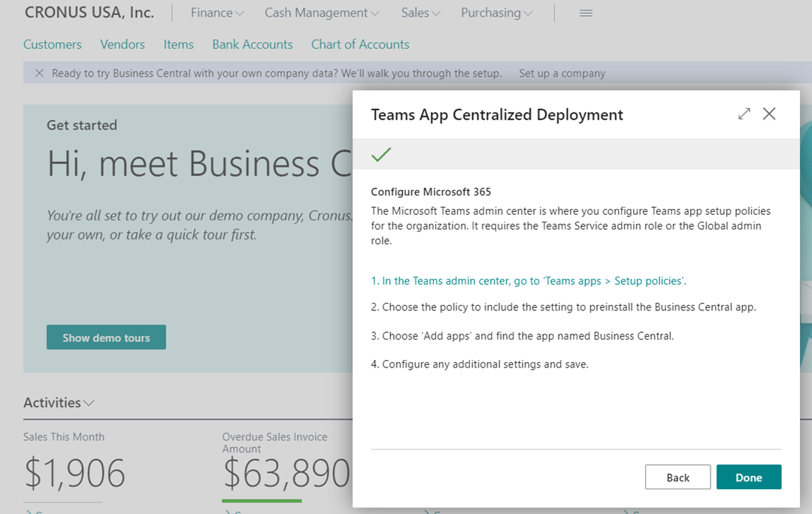Open the Teams admin center setup policies link
The image size is (812, 514).
pos(529,281)
